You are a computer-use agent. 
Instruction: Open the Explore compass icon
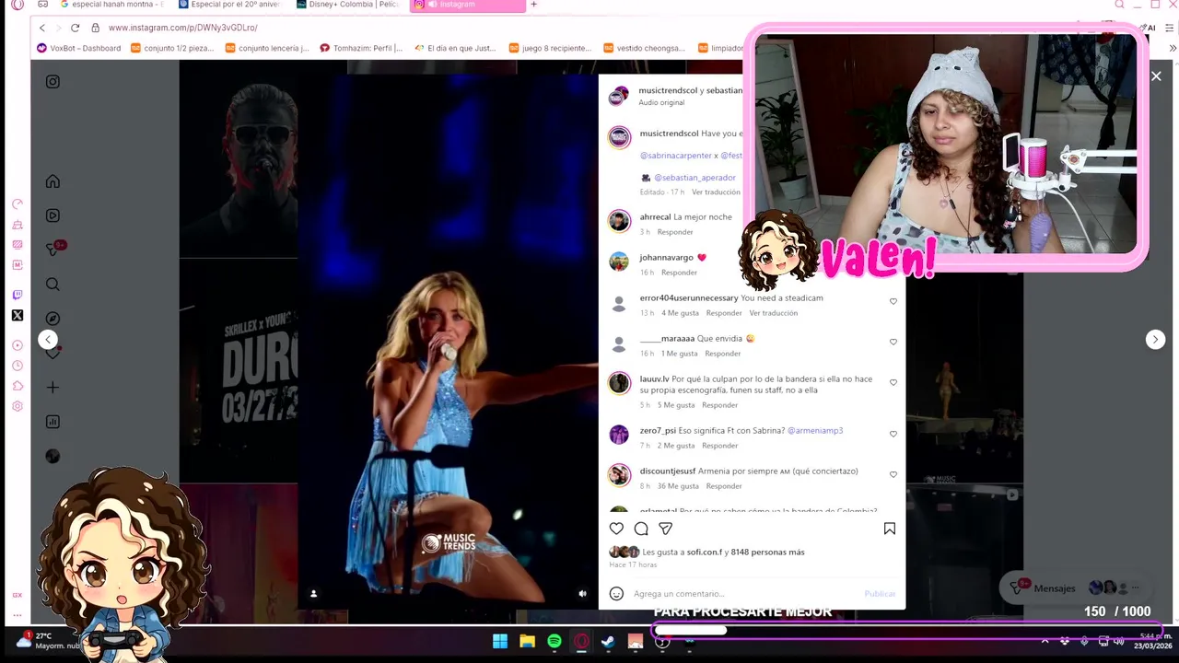[53, 319]
